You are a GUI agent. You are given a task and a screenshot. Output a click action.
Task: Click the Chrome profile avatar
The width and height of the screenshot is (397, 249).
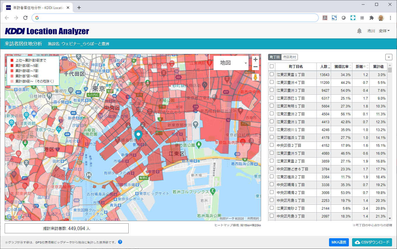coord(381,18)
